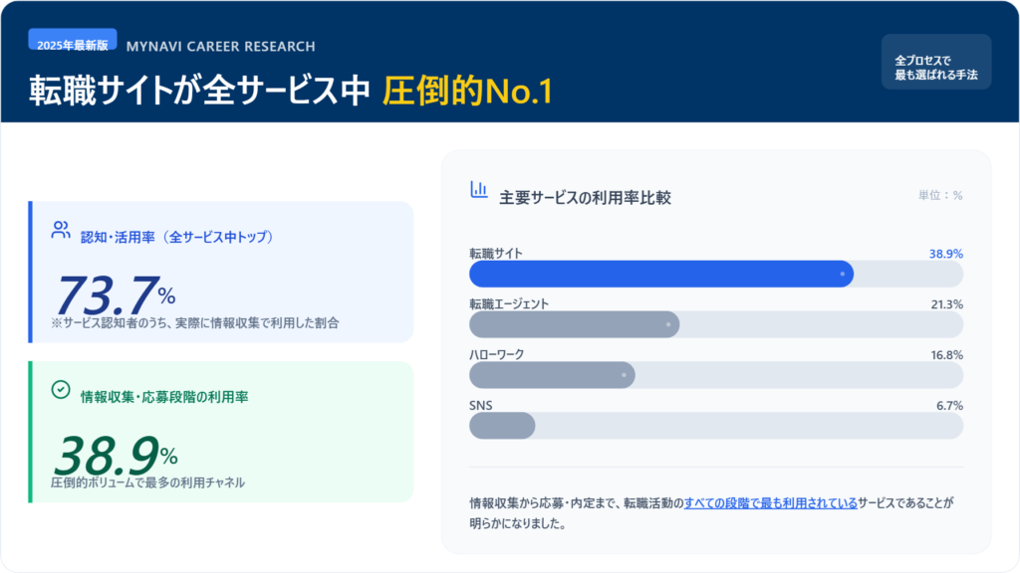Click the gray 転職エージェント bar
This screenshot has width=1020, height=573.
point(574,324)
